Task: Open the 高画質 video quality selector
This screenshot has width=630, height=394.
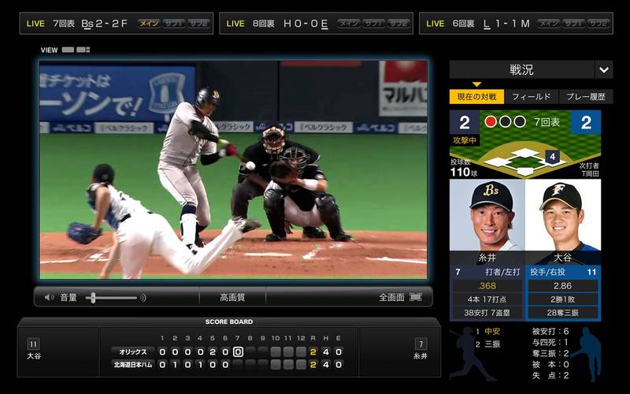Action: pos(232,297)
